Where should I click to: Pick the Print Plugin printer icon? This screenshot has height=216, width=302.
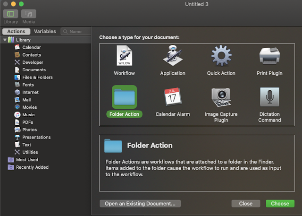[269, 56]
